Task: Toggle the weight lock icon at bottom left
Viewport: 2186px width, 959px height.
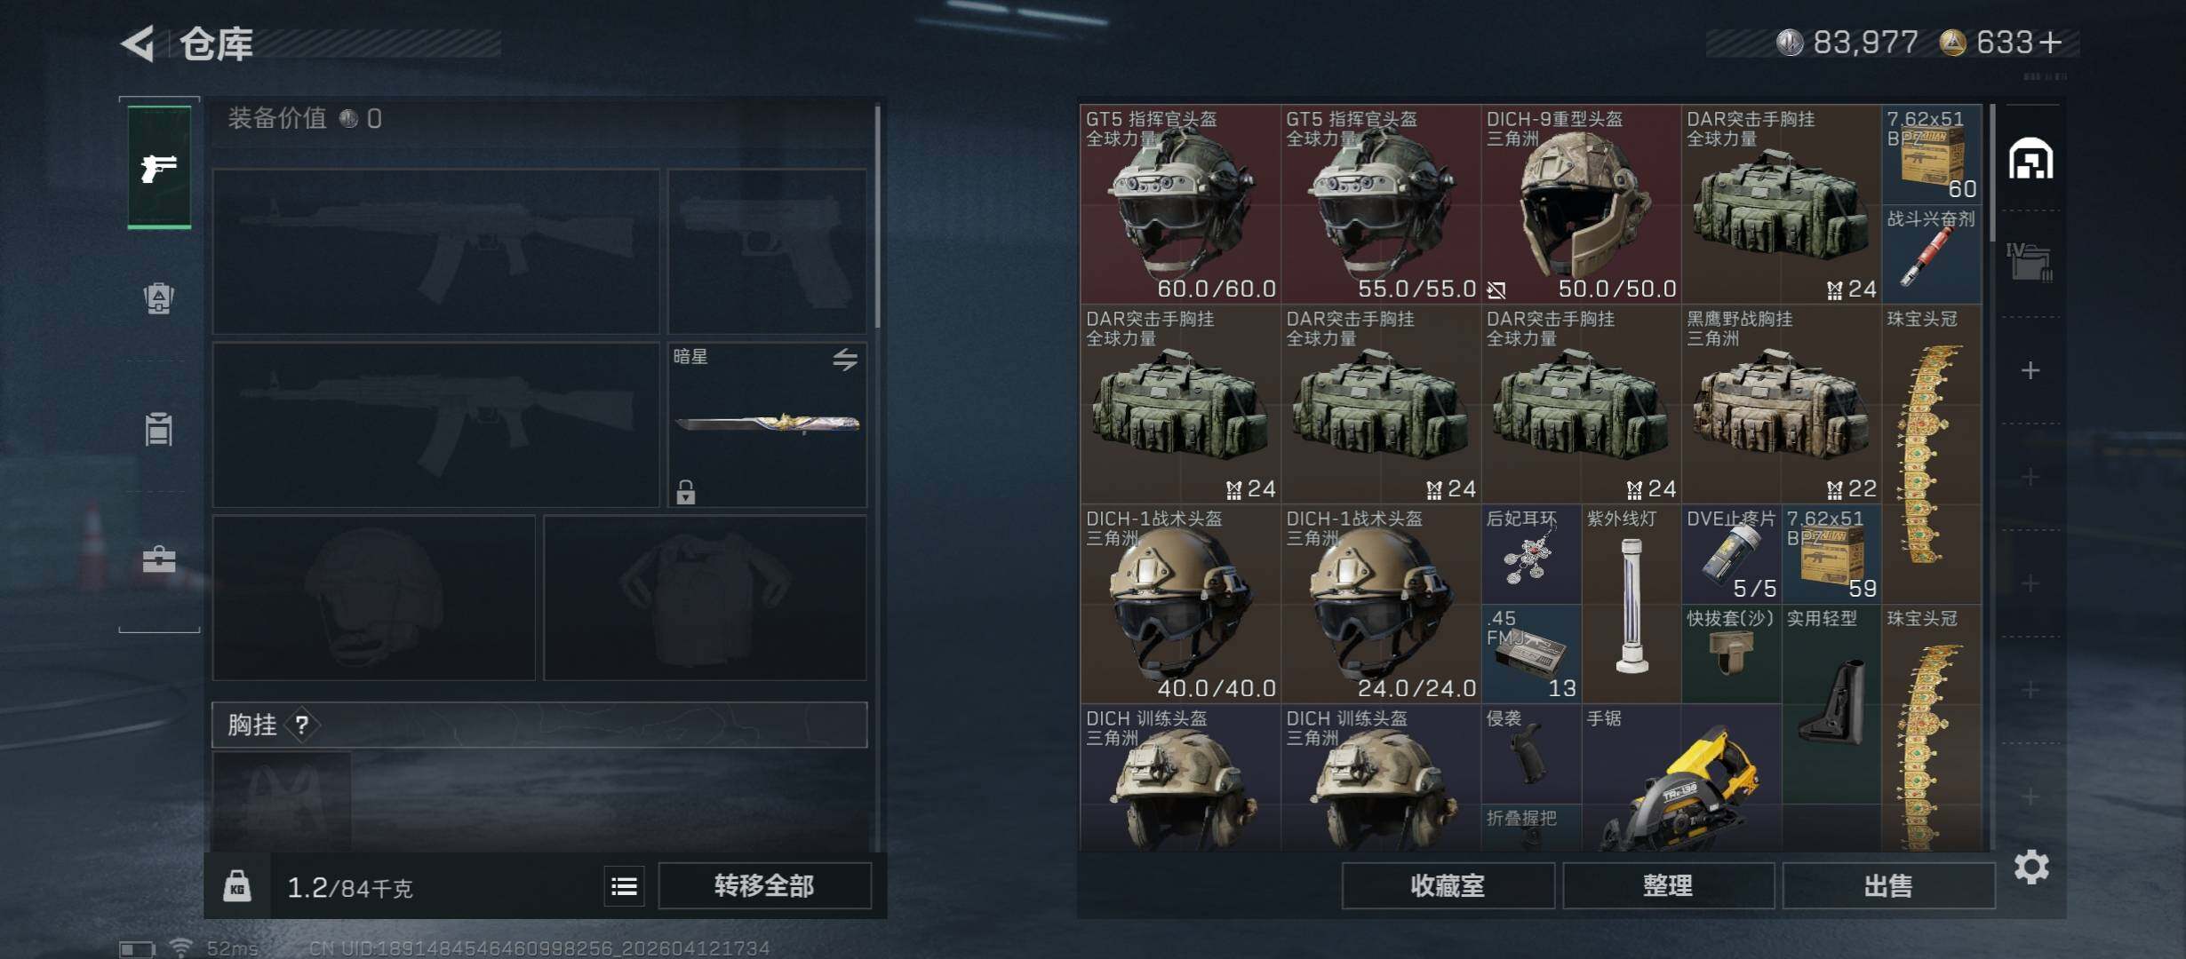Action: pos(236,886)
